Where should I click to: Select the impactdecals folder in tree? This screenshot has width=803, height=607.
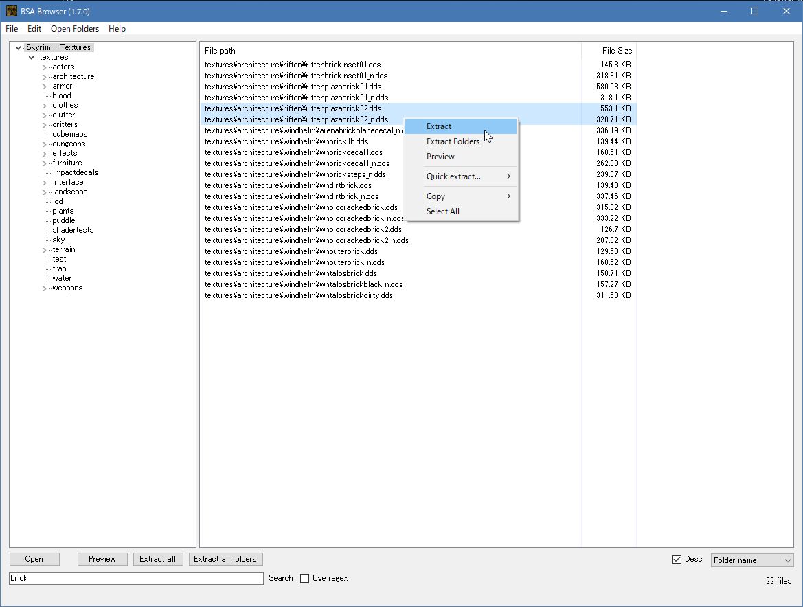pos(76,172)
